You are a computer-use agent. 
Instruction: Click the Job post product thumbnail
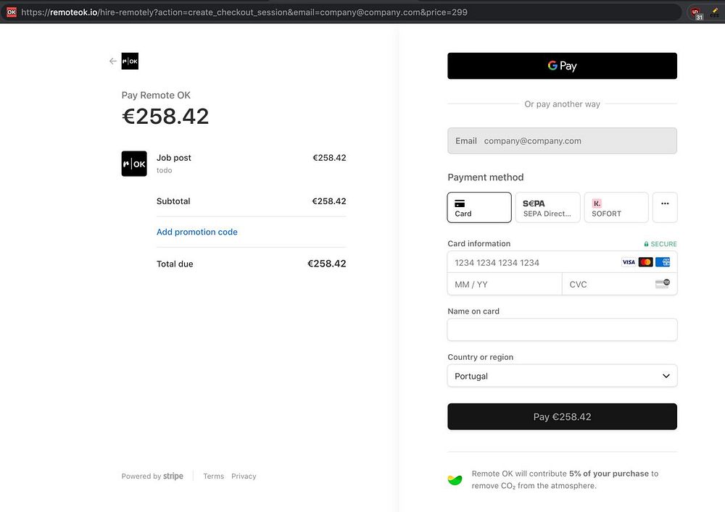pyautogui.click(x=134, y=164)
